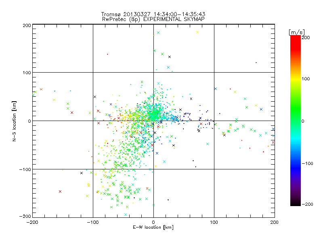Click the colorbar tick label 0
The image size is (323, 242).
click(303, 121)
